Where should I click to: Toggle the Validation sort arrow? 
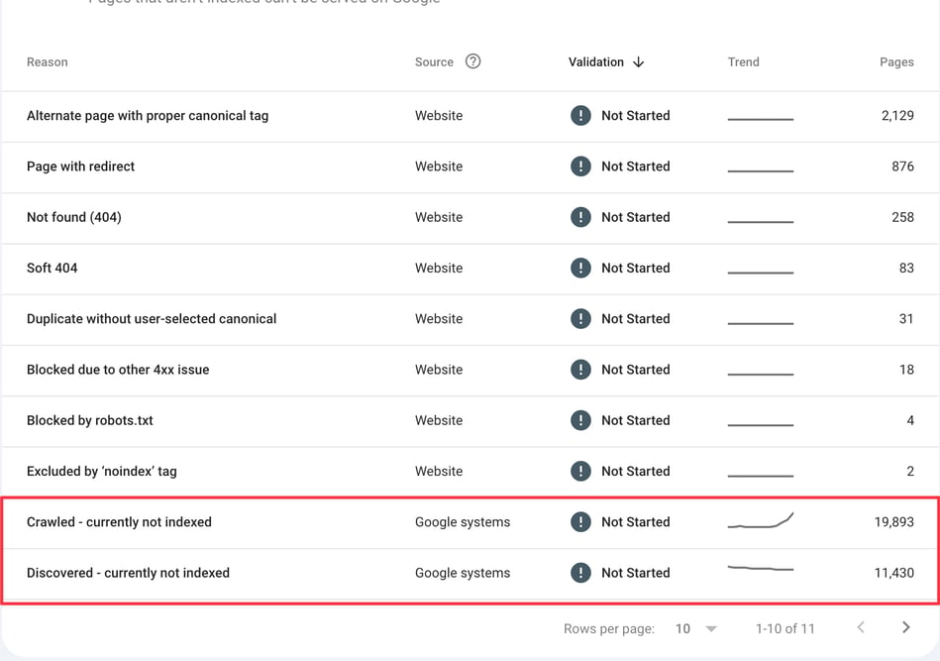(x=639, y=61)
